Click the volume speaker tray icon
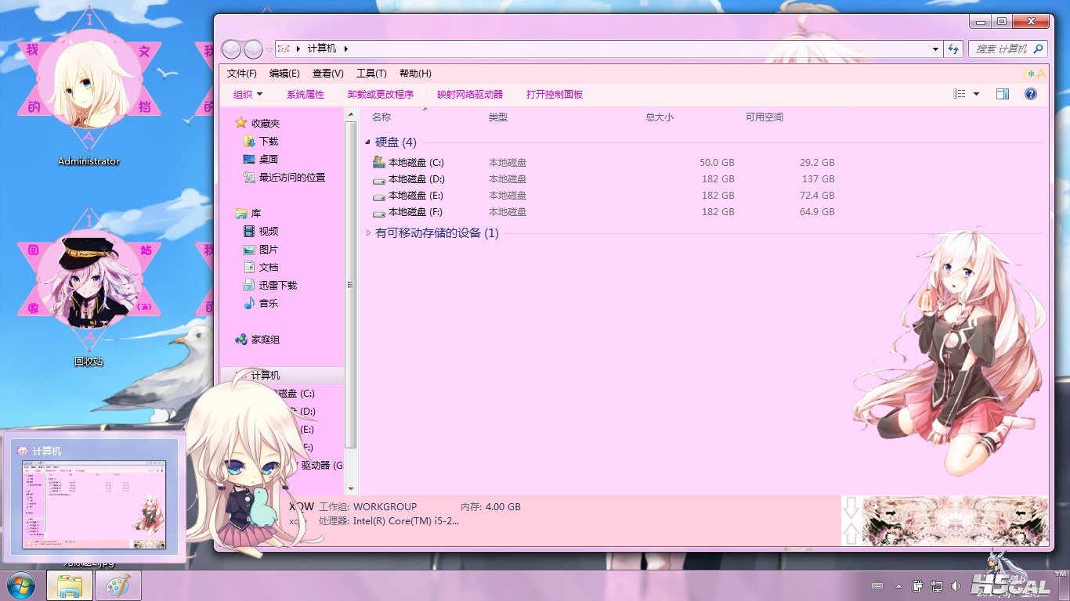This screenshot has height=601, width=1070. point(955,586)
